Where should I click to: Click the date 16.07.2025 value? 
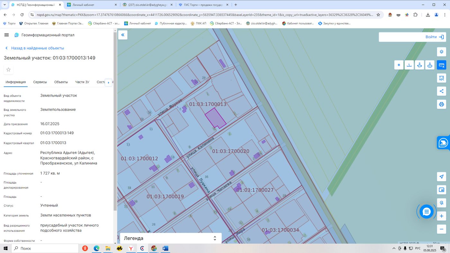click(50, 124)
